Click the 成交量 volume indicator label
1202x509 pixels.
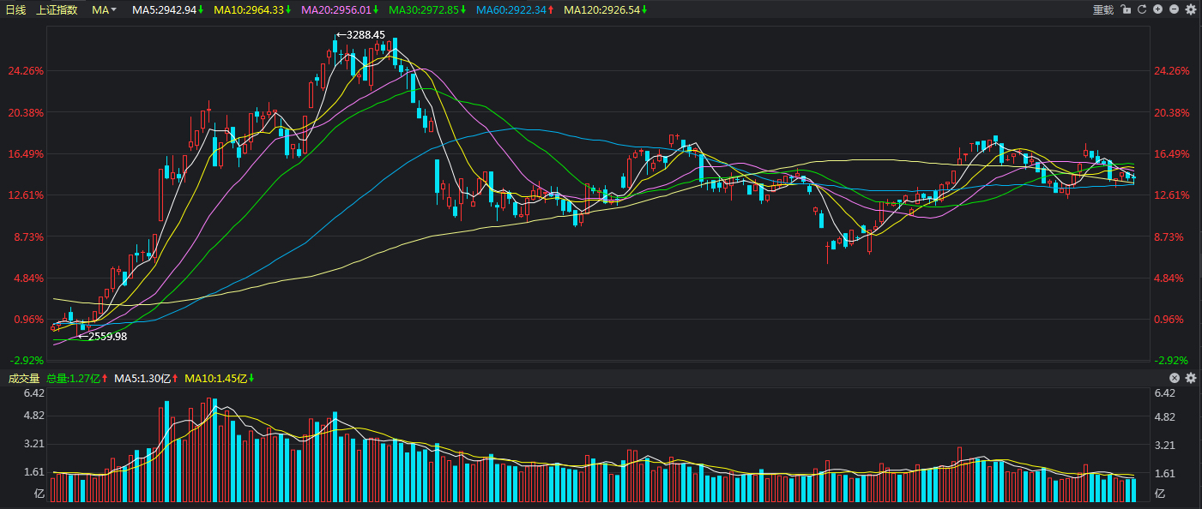[24, 378]
